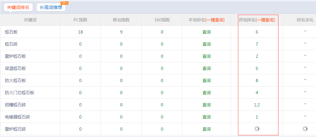Click 查询 for 电暖器蛭石砖 row
316x137 pixels.
(x=206, y=117)
